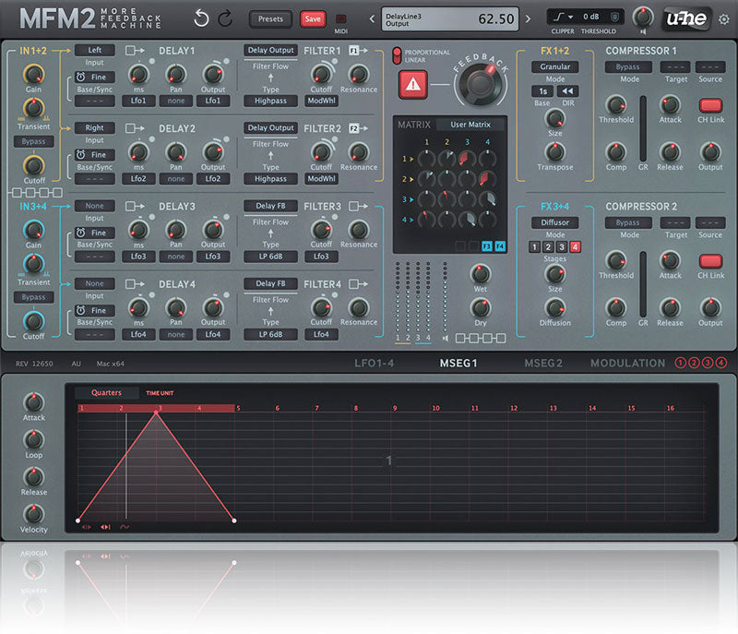Toggle IN1+2 Bypass button

pos(33,141)
